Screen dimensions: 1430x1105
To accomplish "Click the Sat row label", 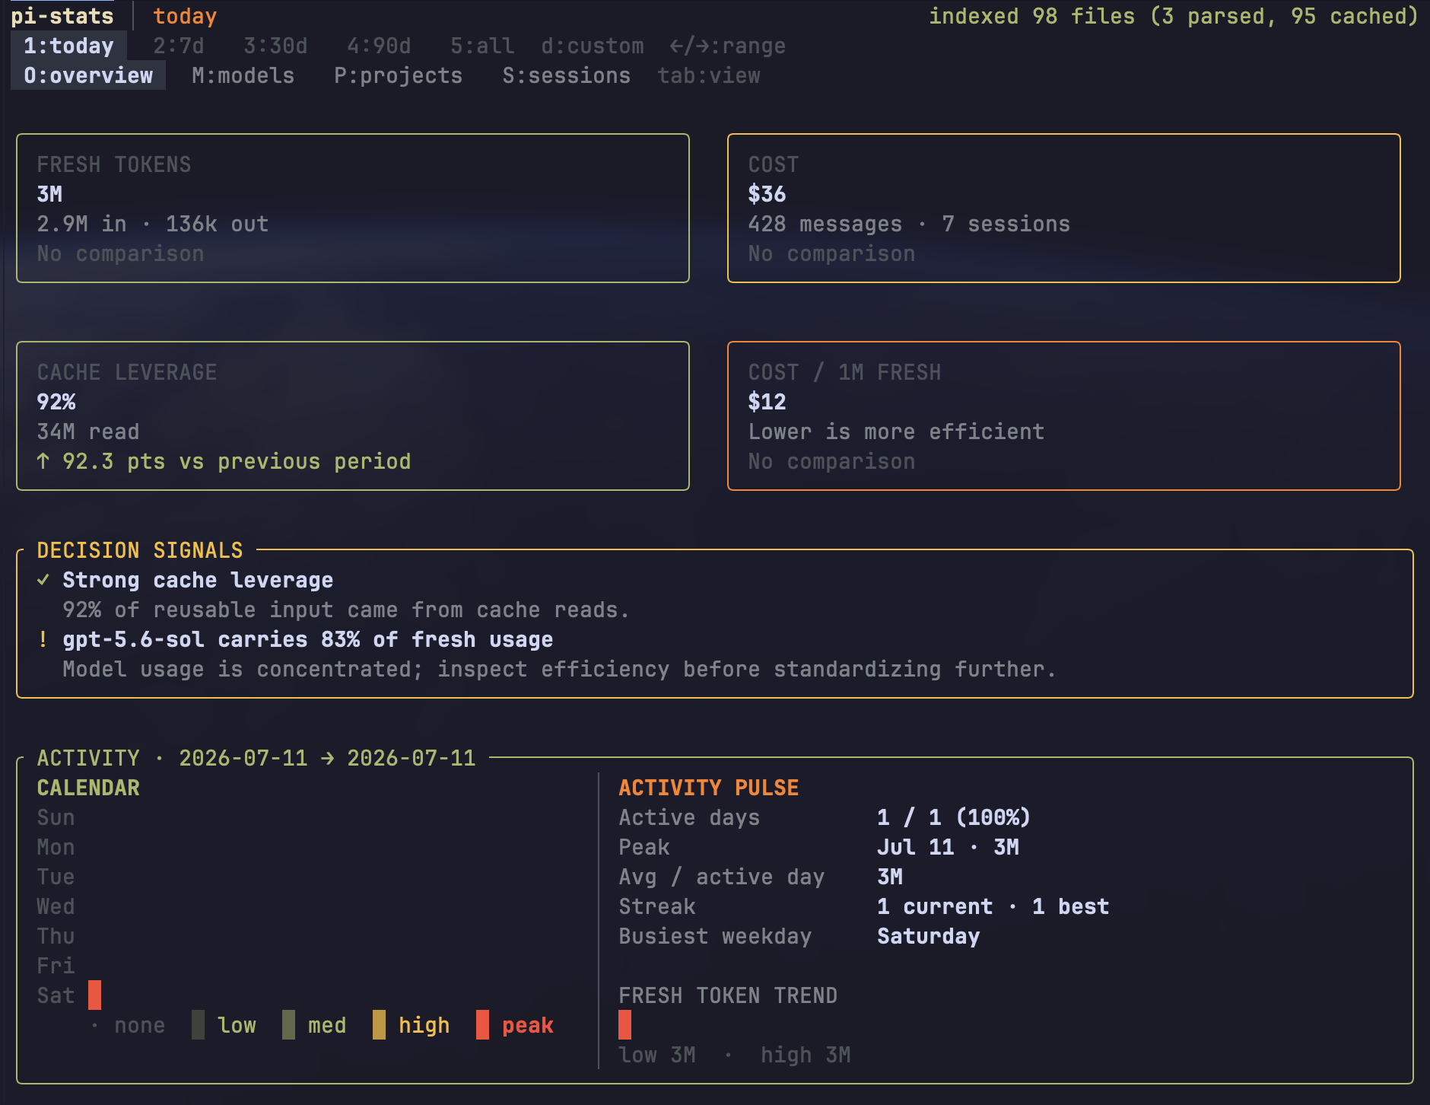I will click(x=56, y=995).
